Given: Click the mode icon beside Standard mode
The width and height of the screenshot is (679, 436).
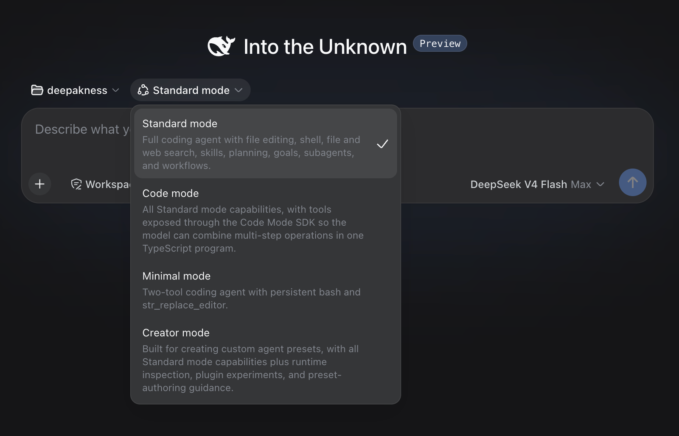Looking at the screenshot, I should pos(143,90).
